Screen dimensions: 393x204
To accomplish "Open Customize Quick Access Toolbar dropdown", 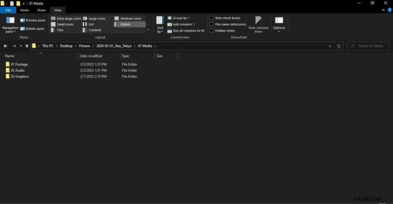I will pos(24,4).
